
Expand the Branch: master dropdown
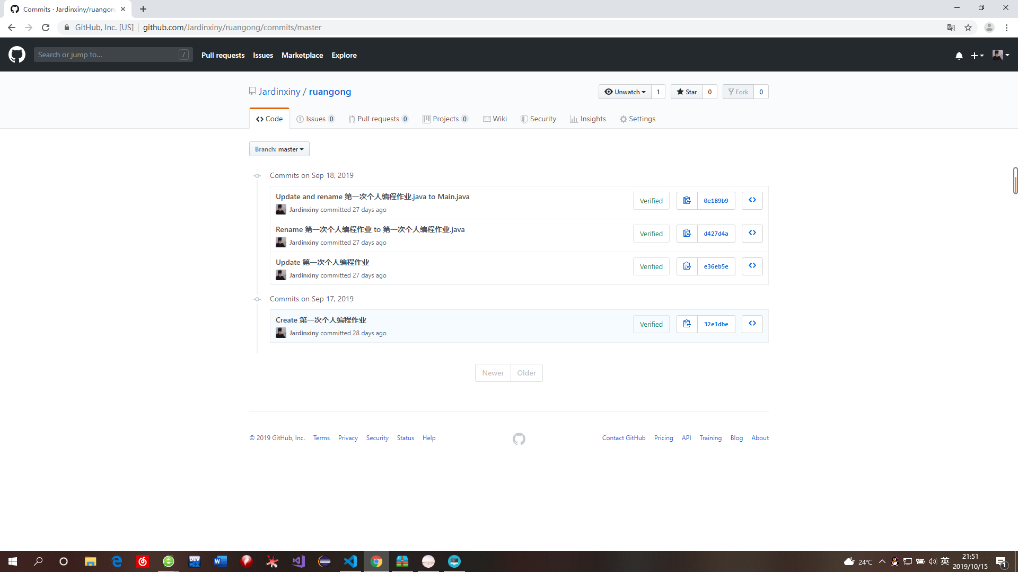click(279, 149)
